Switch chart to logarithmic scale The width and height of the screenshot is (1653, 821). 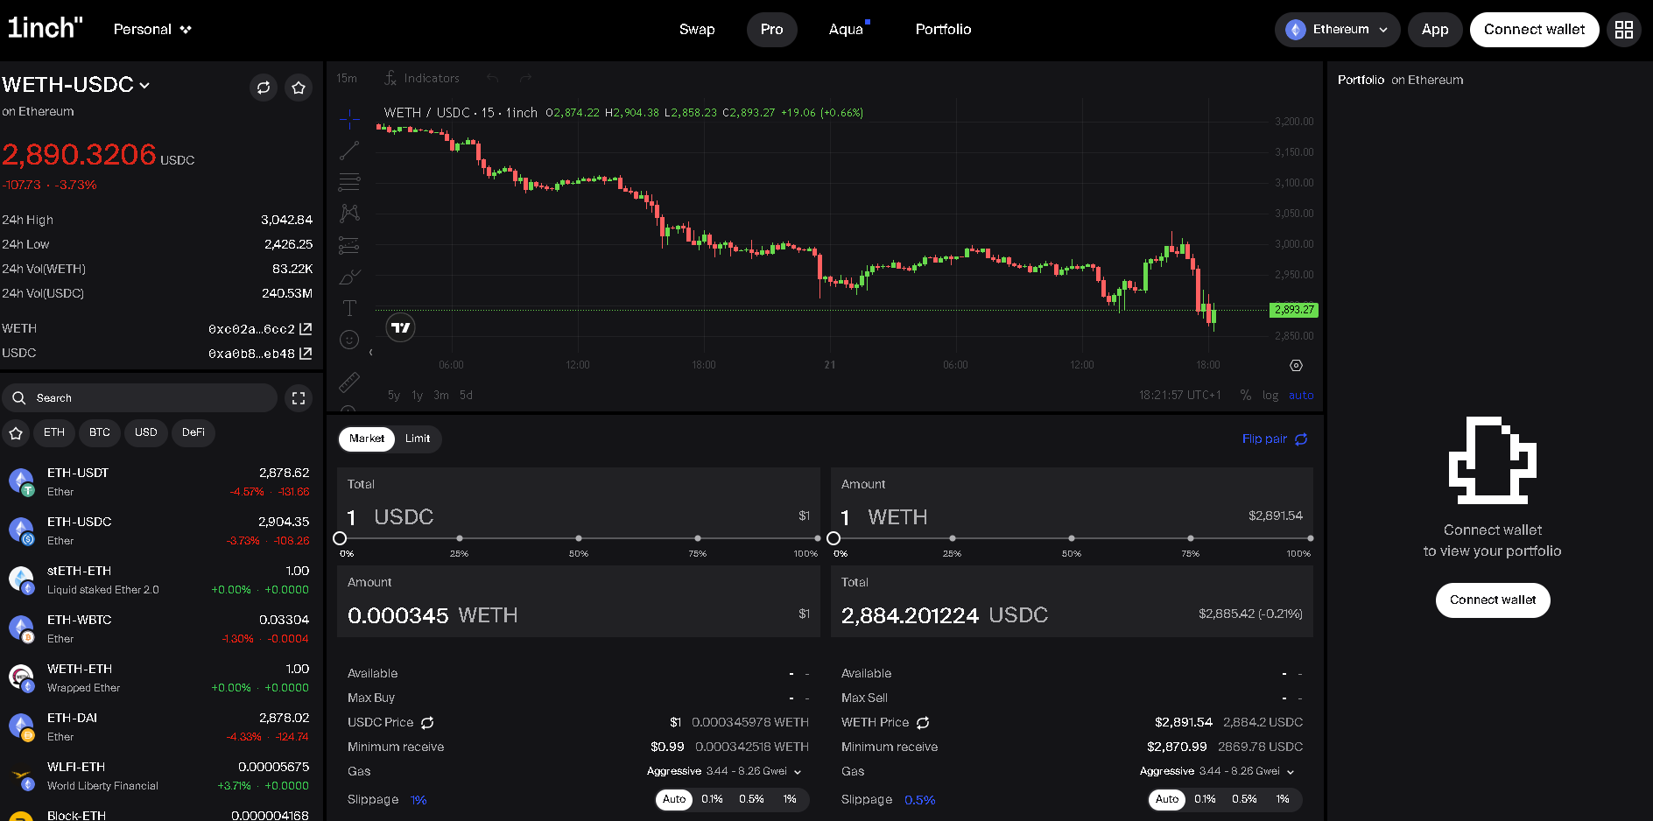pos(1270,395)
